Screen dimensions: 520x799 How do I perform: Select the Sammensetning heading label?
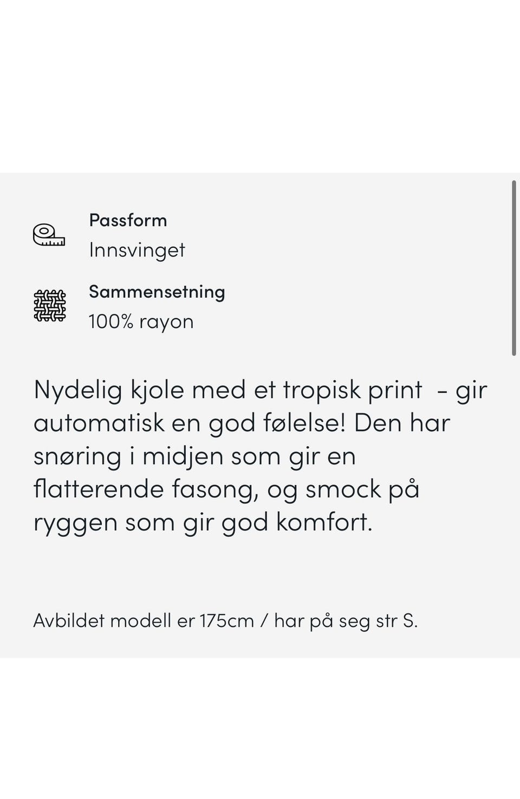157,292
